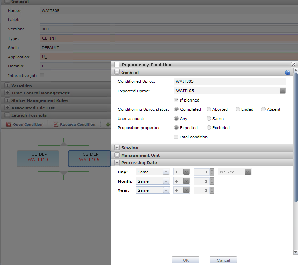298x265 pixels.
Task: Expand the Management Unit section
Action: [x=117, y=155]
